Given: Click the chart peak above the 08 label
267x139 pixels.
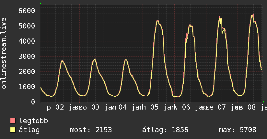Looking at the screenshot, I should 252,15.
